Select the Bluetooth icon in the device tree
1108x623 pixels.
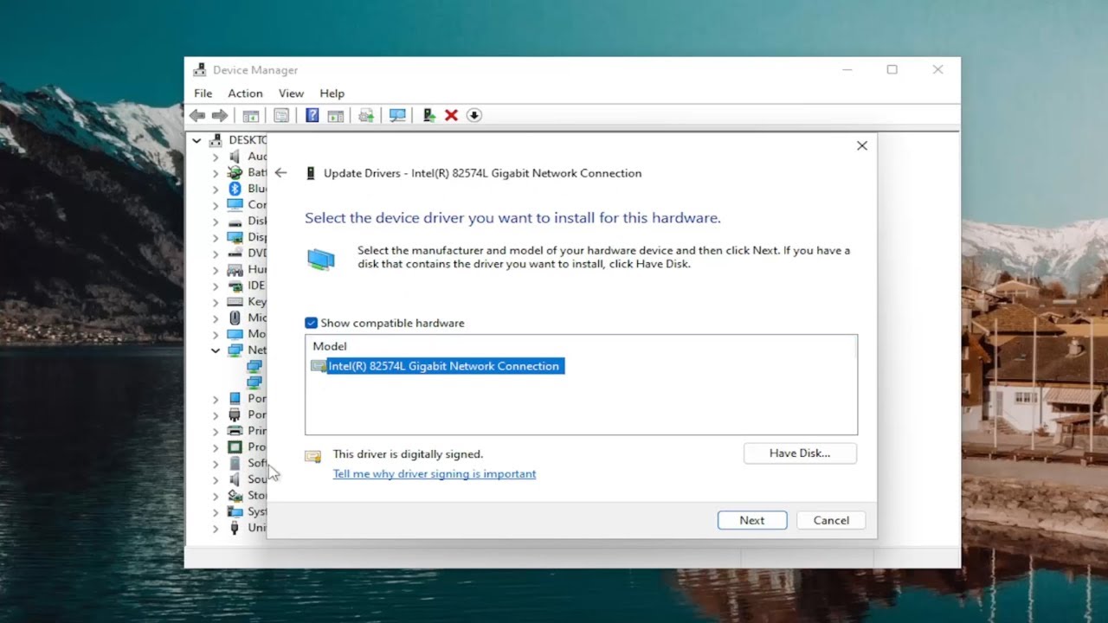[235, 189]
